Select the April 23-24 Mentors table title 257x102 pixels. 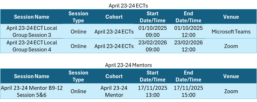[x=128, y=65]
